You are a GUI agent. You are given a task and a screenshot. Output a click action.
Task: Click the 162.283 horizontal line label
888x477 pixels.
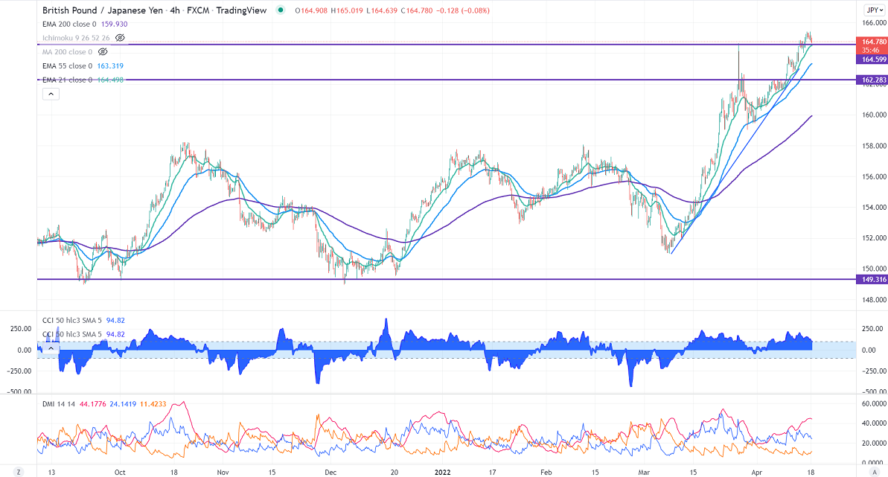pos(872,80)
